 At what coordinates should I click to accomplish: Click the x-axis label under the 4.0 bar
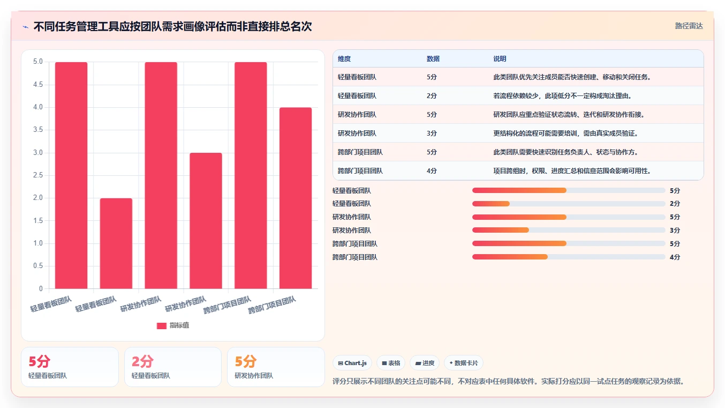(x=273, y=305)
